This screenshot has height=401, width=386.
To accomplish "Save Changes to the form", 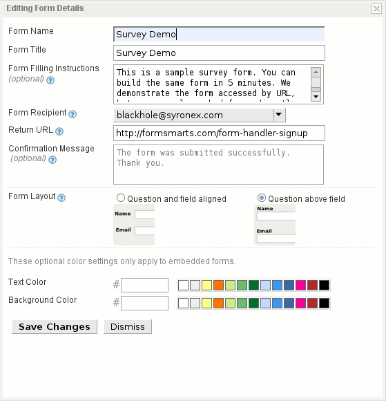I will click(55, 326).
